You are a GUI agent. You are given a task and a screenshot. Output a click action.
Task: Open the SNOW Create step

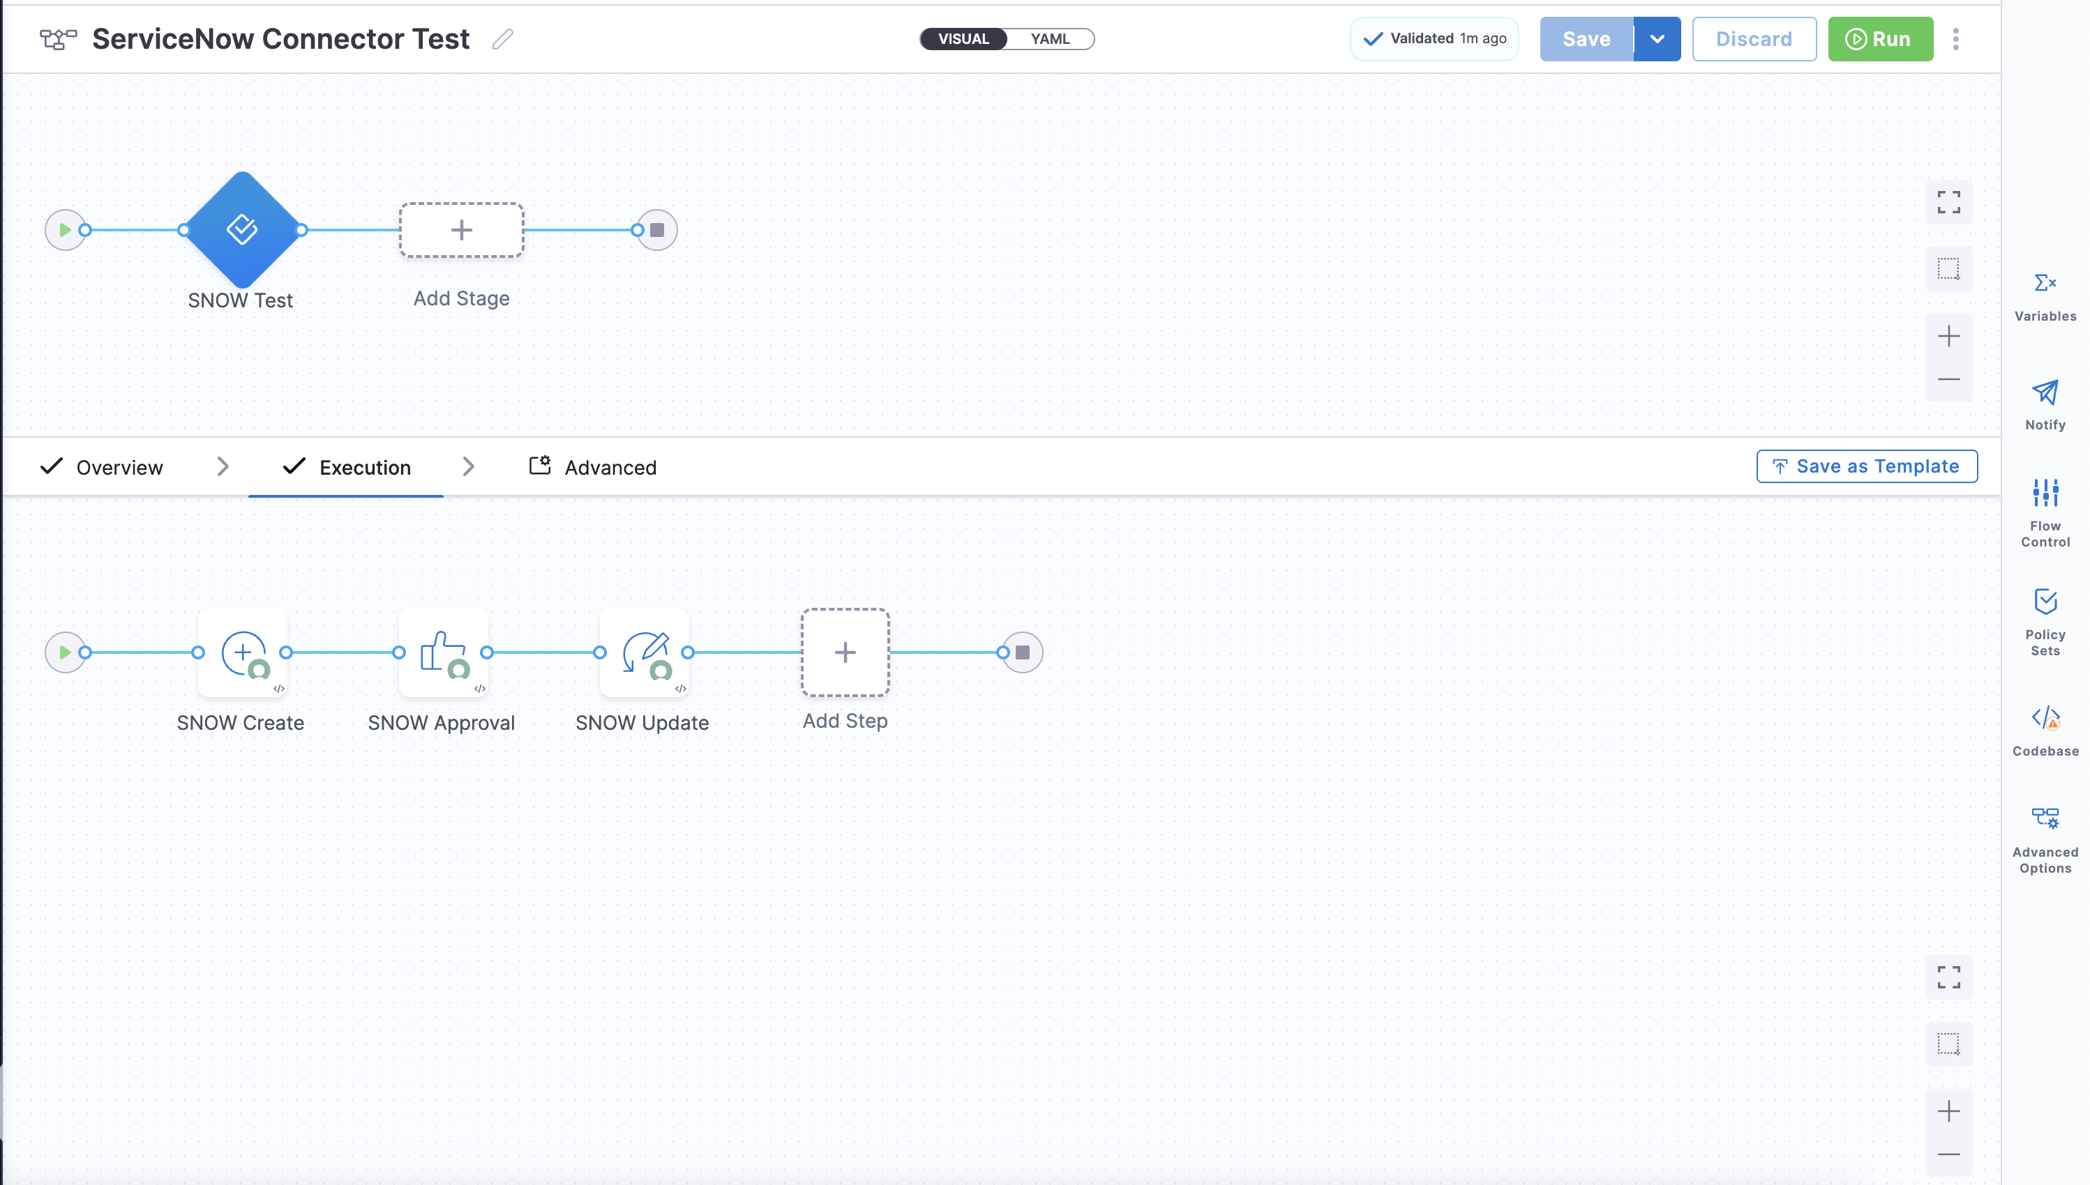tap(243, 652)
